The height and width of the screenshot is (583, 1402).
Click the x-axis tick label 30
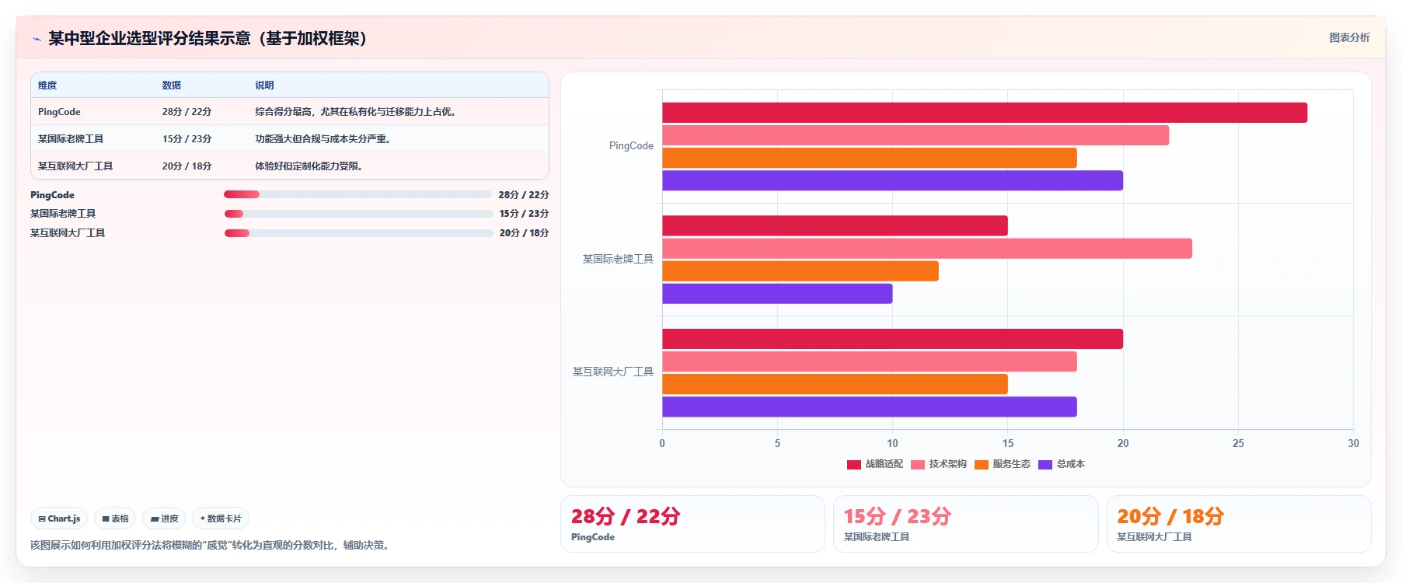(x=1353, y=443)
